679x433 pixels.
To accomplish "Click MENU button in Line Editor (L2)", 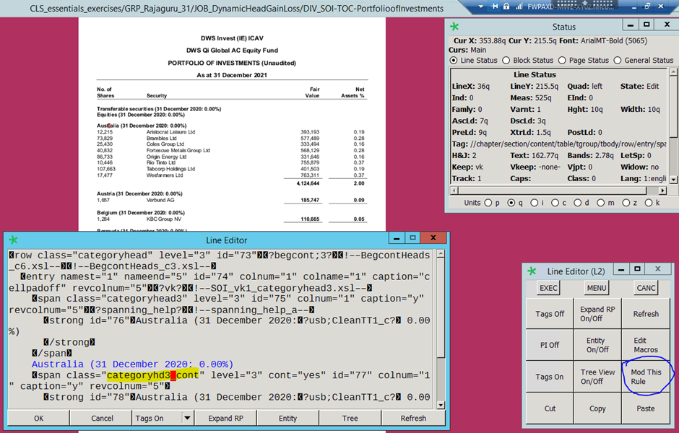I will [597, 288].
